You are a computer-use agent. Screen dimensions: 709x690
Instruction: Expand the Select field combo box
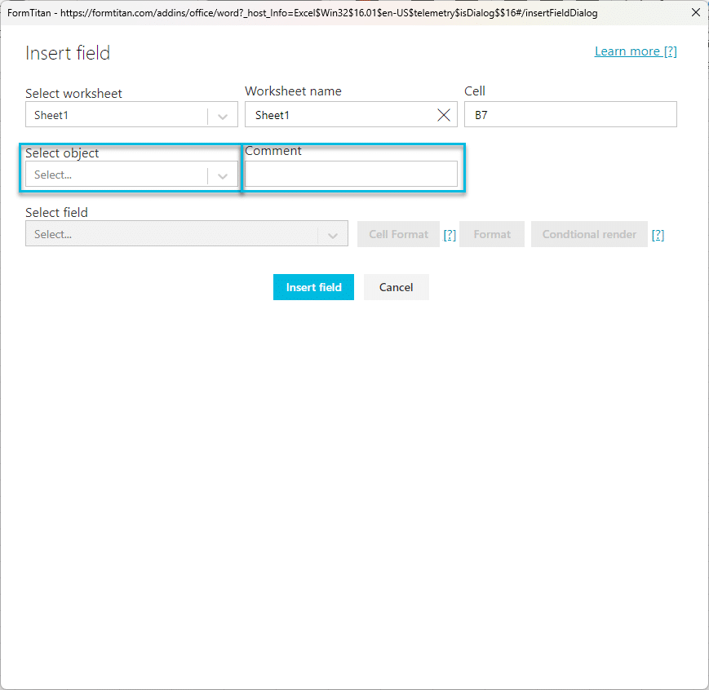(x=171, y=234)
